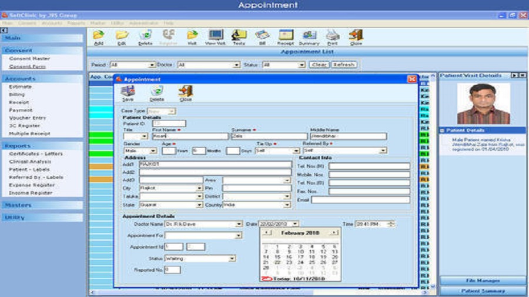Viewport: 529px width, 297px height.
Task: Click the Tests toolbar icon
Action: pyautogui.click(x=239, y=36)
